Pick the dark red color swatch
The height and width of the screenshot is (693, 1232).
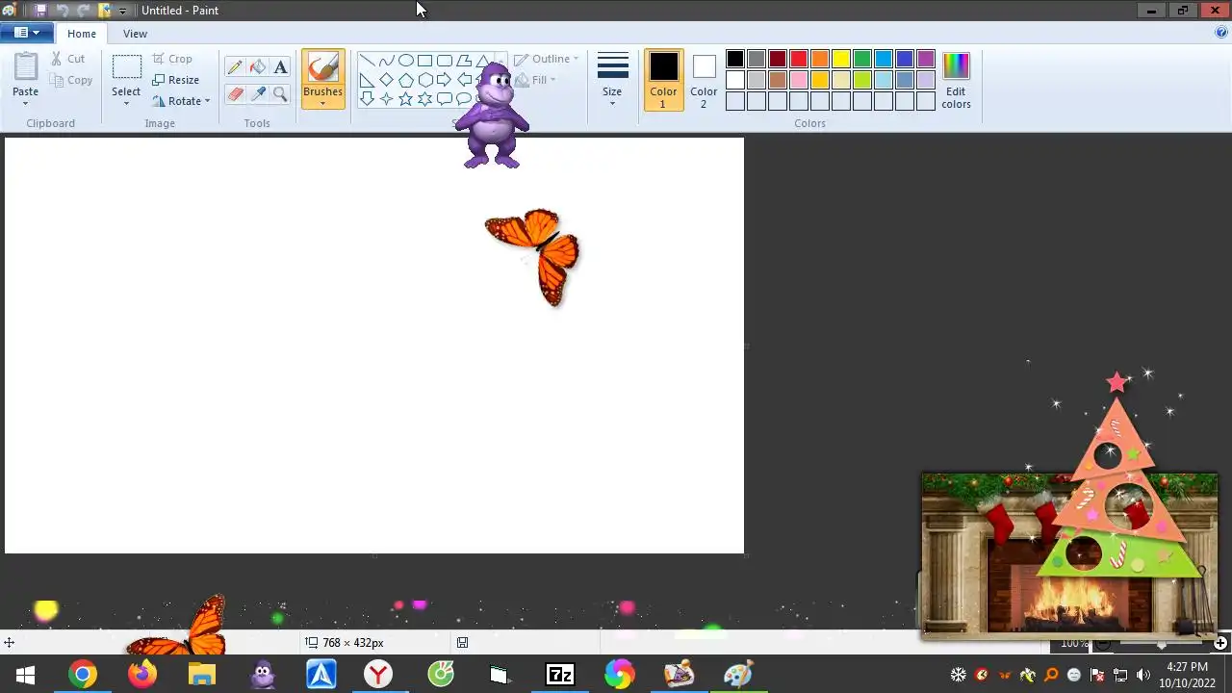pyautogui.click(x=778, y=59)
